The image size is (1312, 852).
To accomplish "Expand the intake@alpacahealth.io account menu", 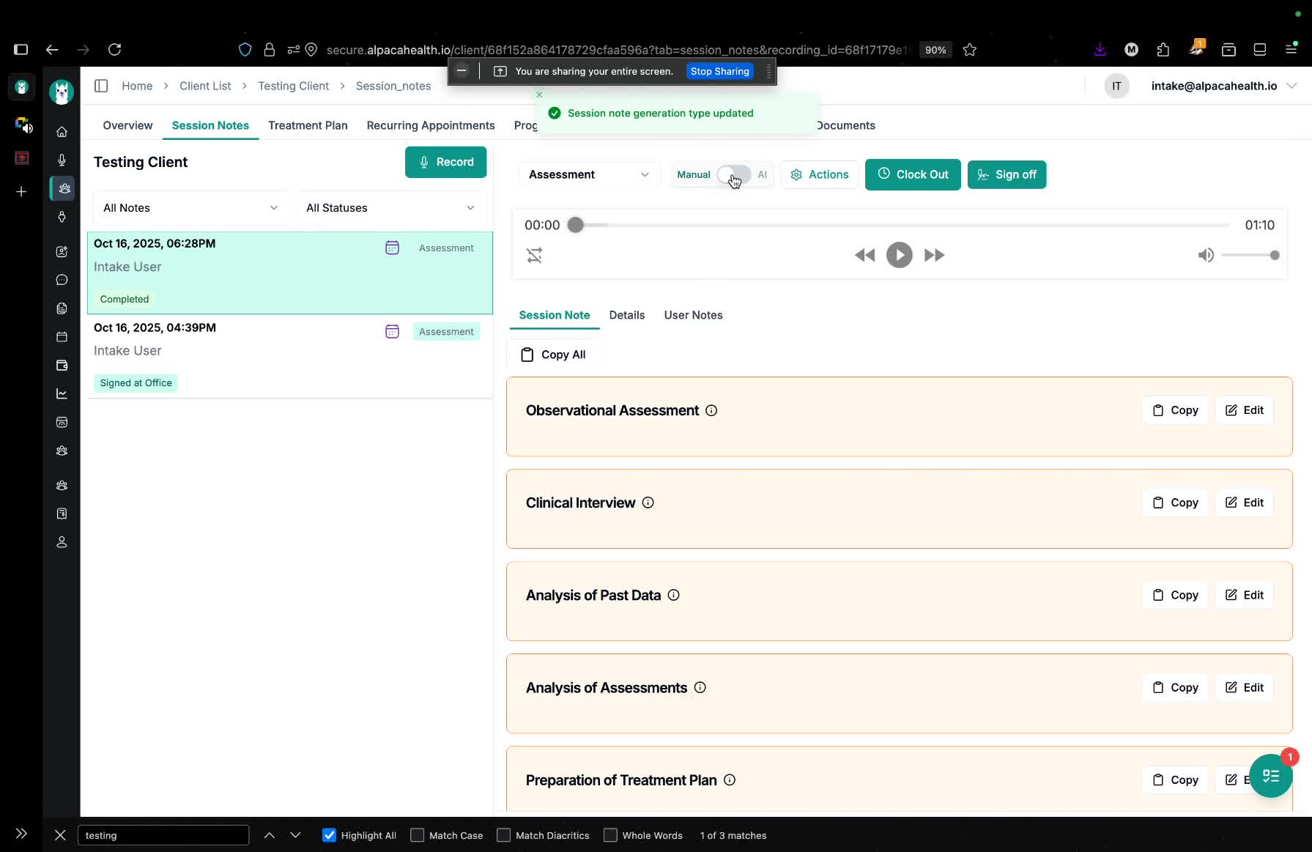I will 1223,86.
